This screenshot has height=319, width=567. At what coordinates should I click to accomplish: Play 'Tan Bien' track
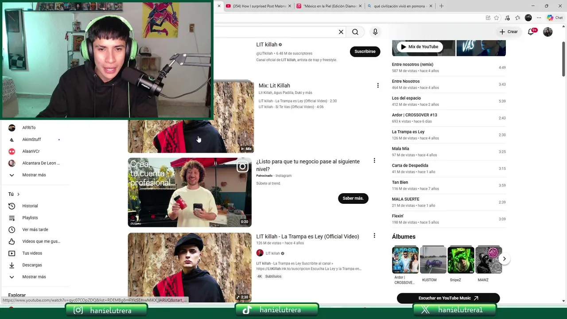pos(449,185)
